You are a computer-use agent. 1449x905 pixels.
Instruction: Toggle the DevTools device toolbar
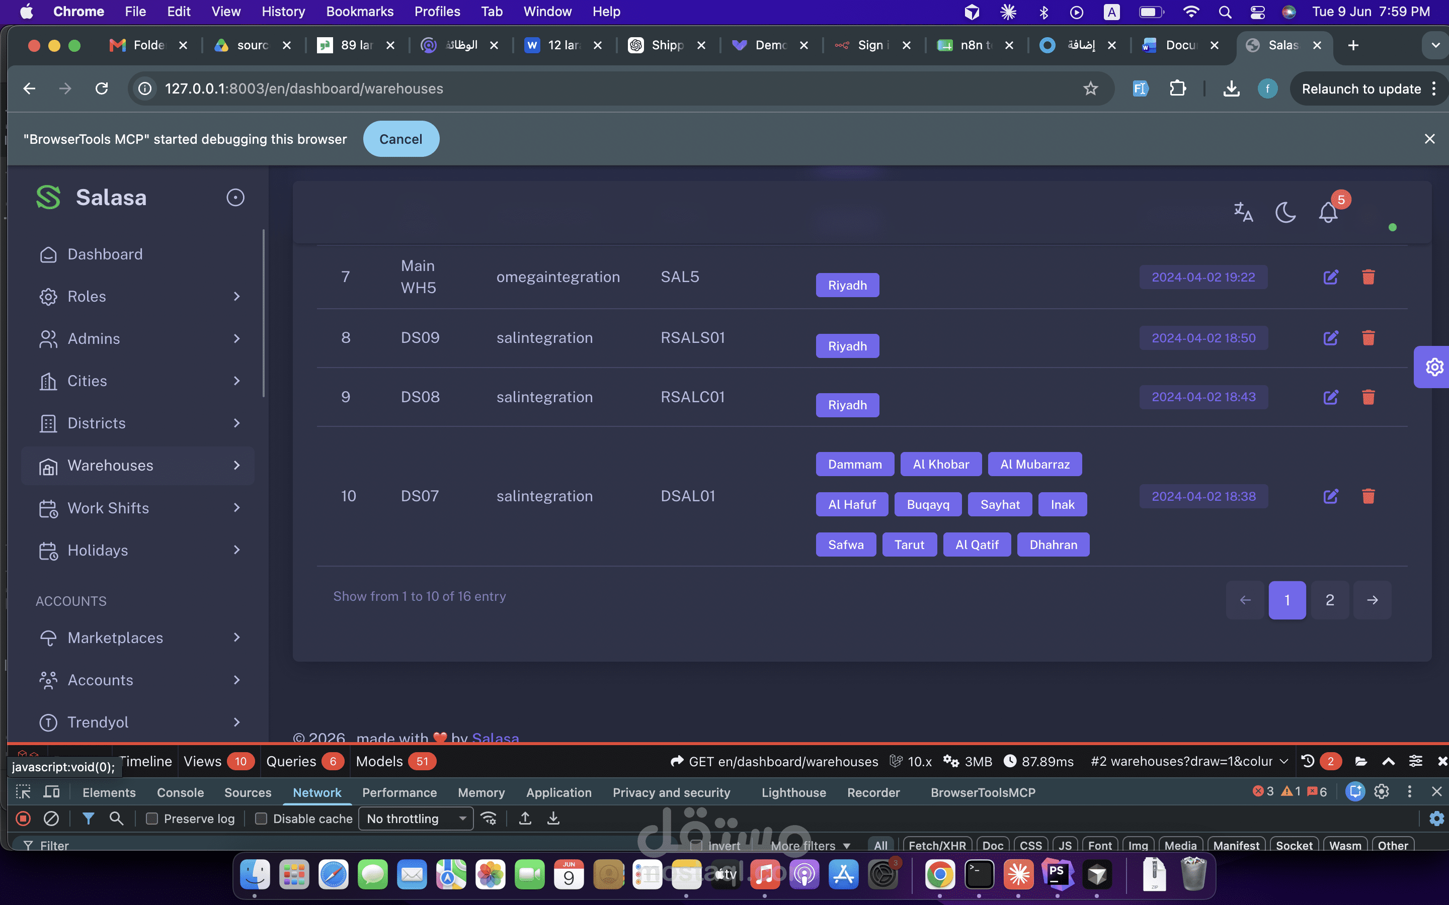tap(52, 792)
